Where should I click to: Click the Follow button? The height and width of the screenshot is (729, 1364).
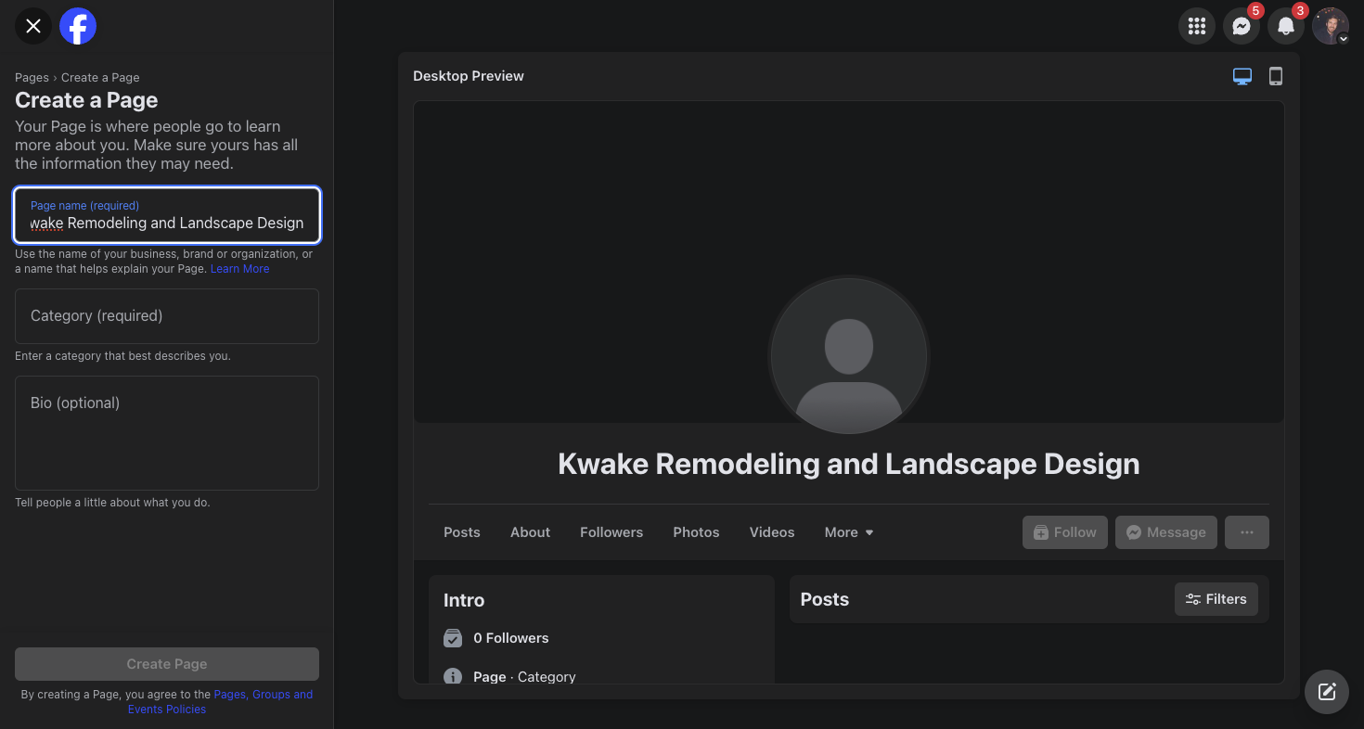point(1065,532)
